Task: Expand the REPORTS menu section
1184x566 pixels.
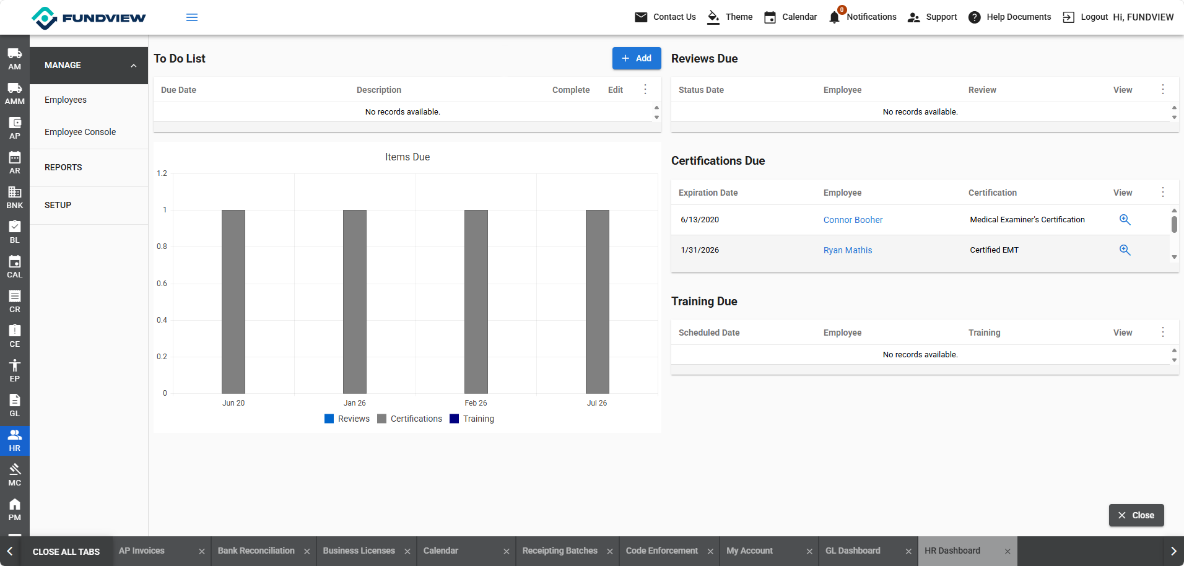Action: pos(89,167)
